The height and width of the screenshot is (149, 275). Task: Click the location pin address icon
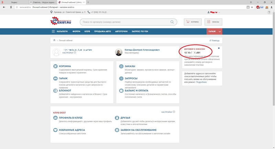(51, 12)
